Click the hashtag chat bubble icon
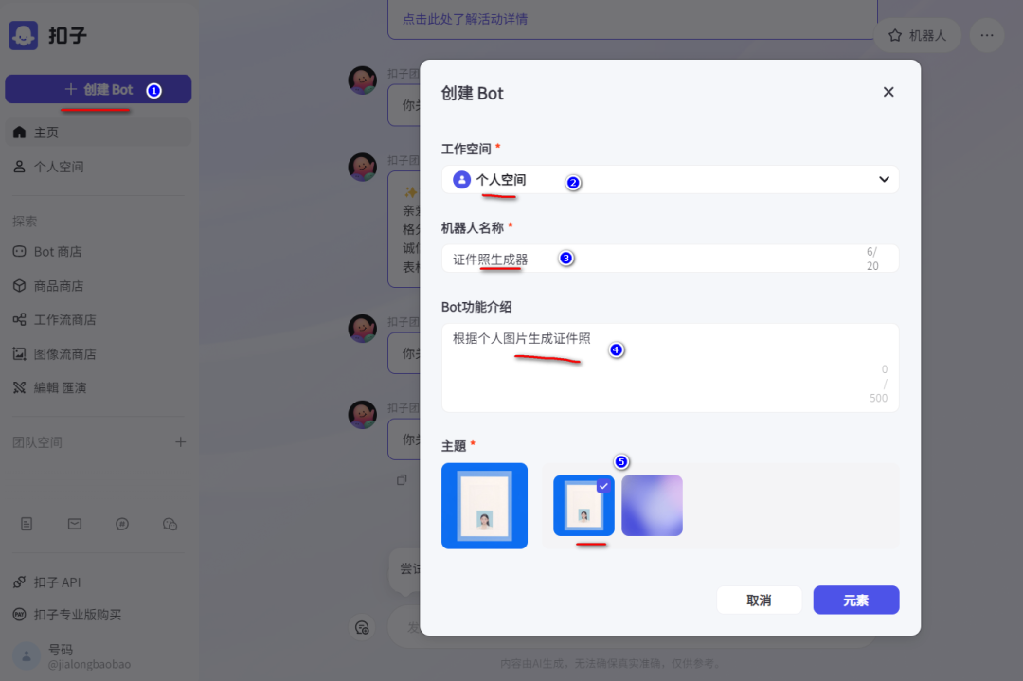Screen dimensions: 1023x681 (122, 524)
